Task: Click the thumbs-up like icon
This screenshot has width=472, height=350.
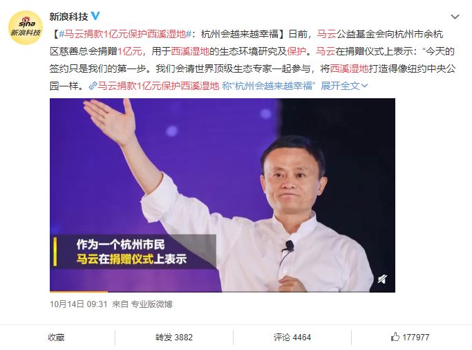Action: click(x=395, y=336)
